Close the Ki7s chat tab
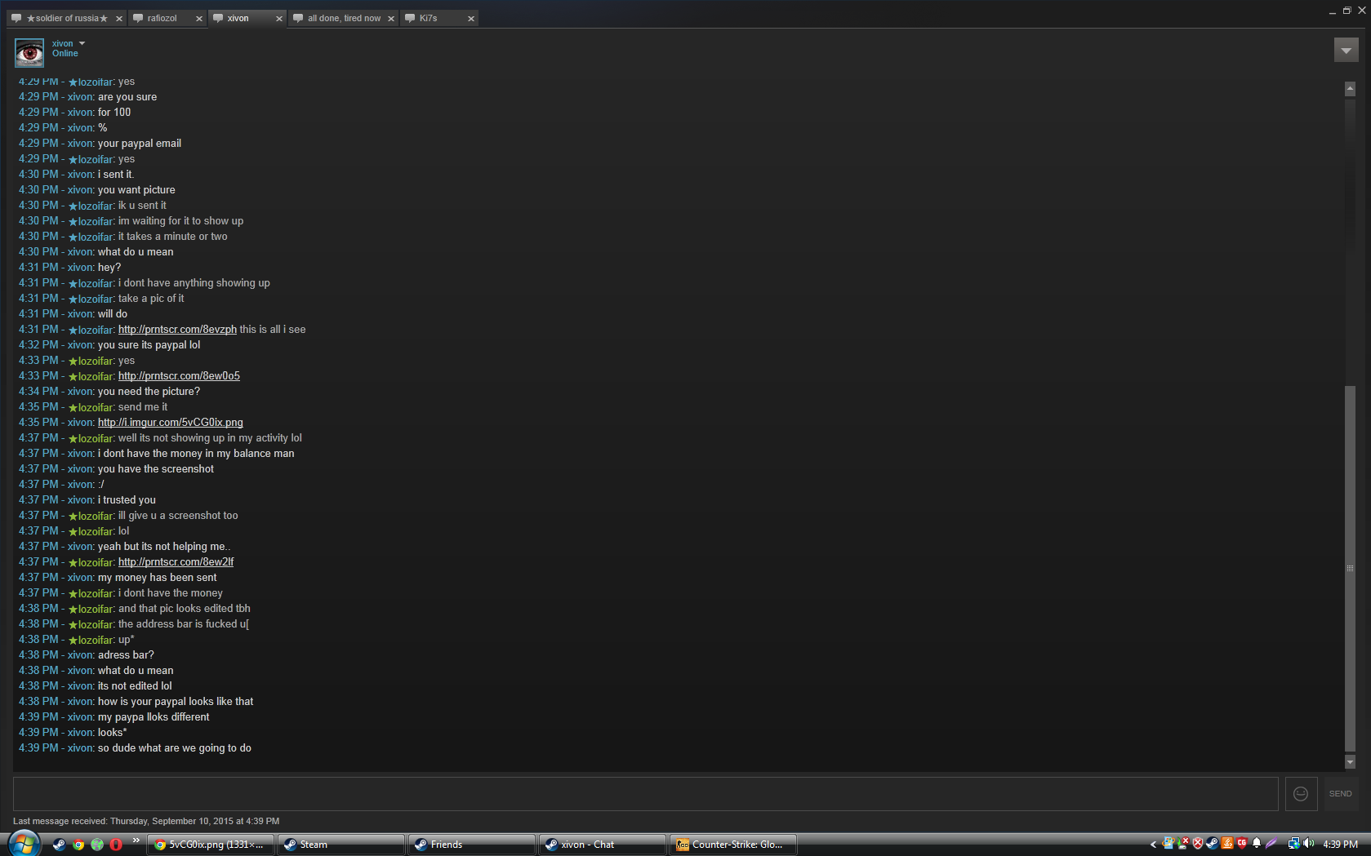 tap(471, 19)
